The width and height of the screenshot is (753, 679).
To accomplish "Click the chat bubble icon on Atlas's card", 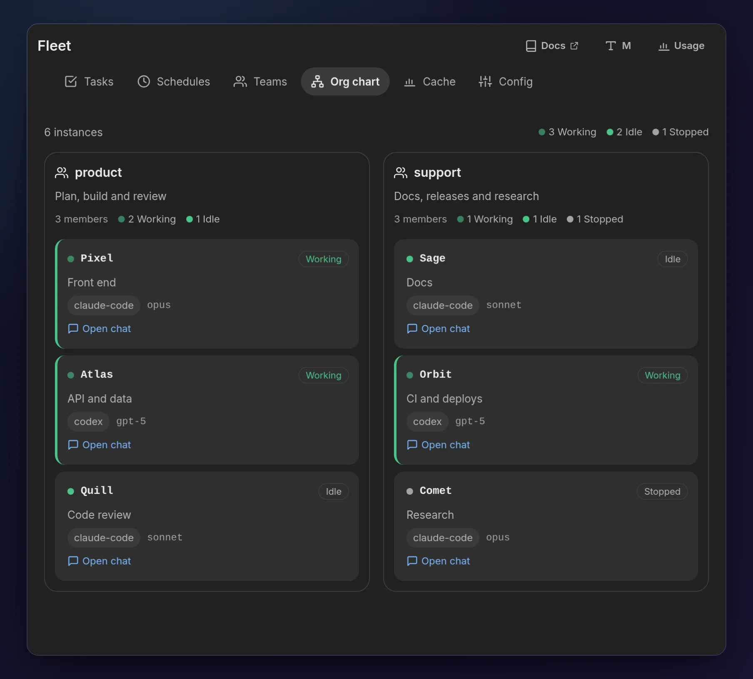I will [73, 445].
